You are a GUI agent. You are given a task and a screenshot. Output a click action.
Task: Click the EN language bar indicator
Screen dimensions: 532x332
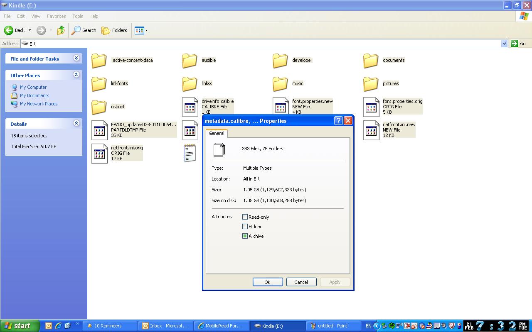[368, 326]
